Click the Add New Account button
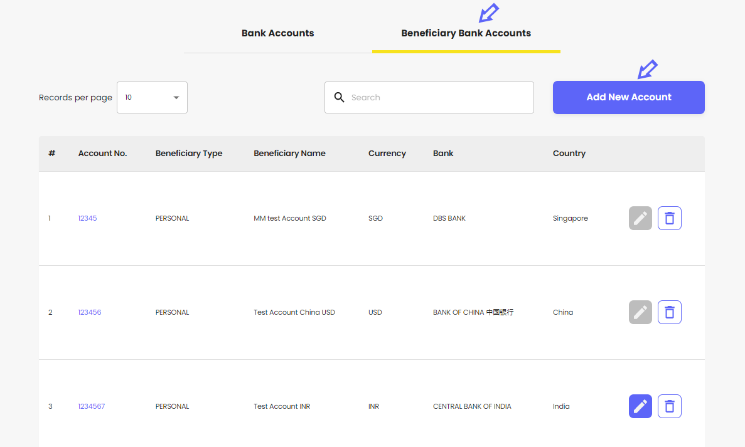745x447 pixels. pos(628,97)
